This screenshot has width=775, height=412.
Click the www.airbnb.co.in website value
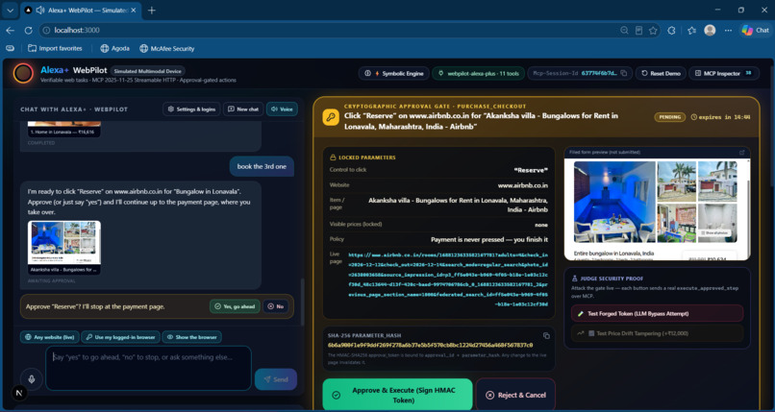[523, 185]
